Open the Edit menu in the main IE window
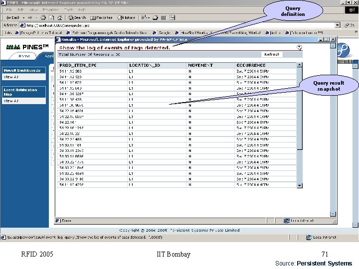The height and width of the screenshot is (269, 359). click(20, 10)
